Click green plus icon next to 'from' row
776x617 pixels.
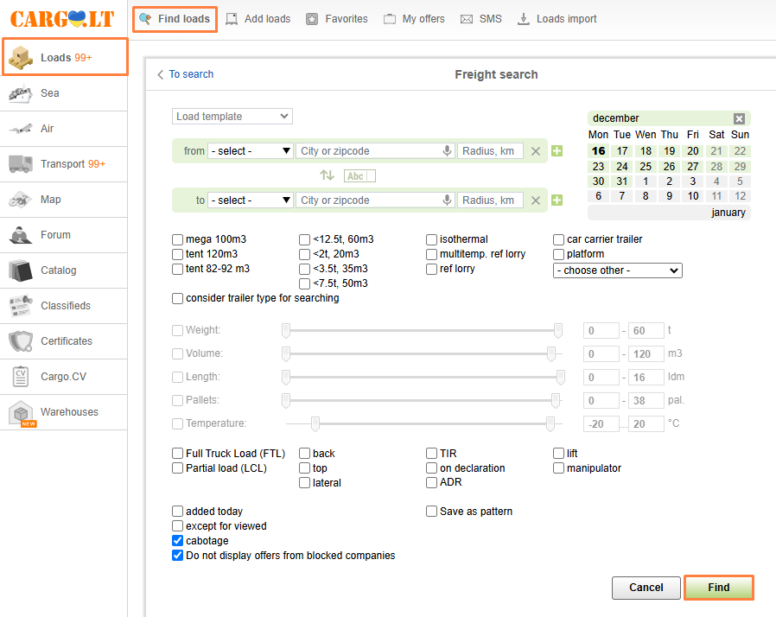(557, 151)
